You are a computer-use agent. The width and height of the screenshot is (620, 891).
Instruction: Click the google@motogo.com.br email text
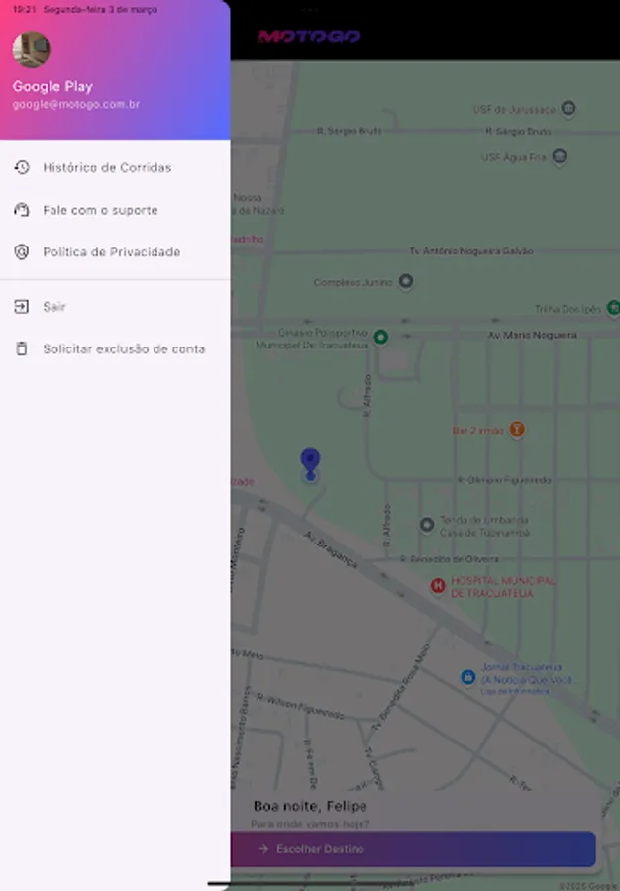click(76, 105)
